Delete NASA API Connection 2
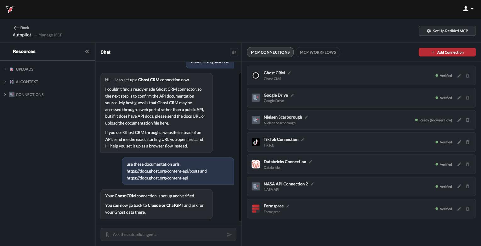Viewport: 481px width, 246px height. click(x=467, y=186)
